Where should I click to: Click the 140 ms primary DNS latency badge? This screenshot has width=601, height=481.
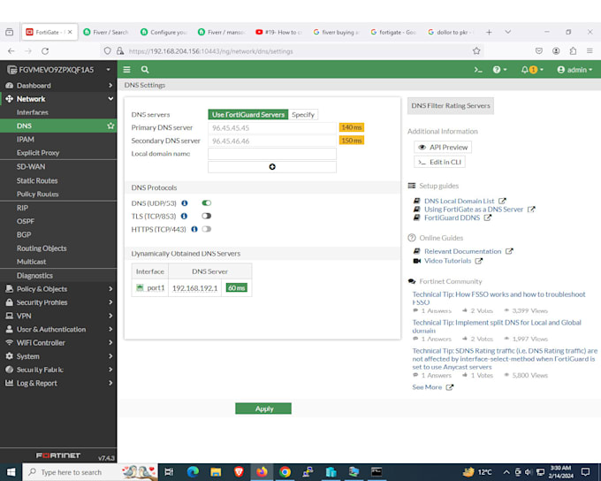pyautogui.click(x=352, y=127)
